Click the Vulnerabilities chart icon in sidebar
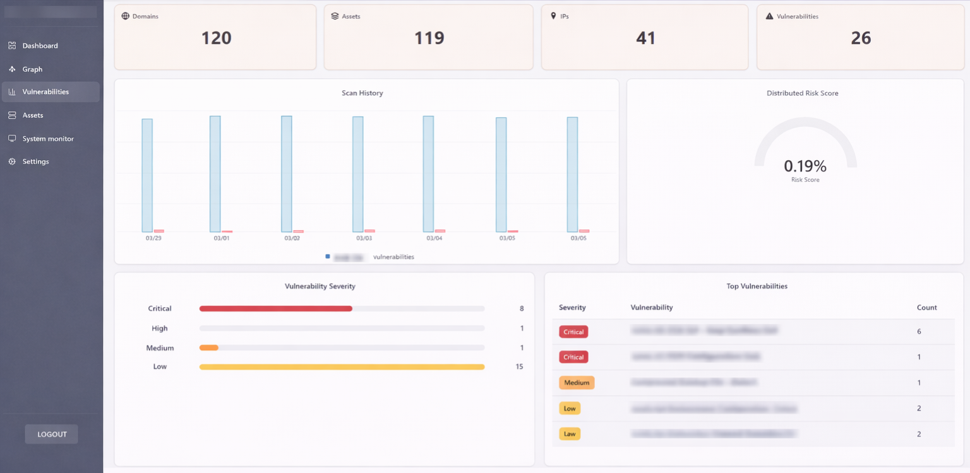The height and width of the screenshot is (473, 970). pyautogui.click(x=11, y=91)
